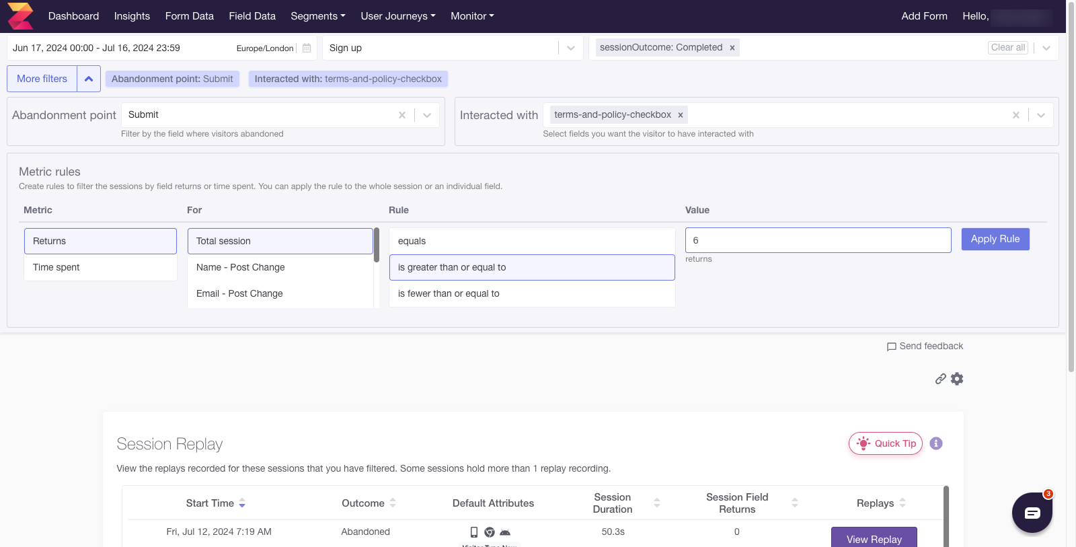Choose the equals rule
The width and height of the screenshot is (1076, 547).
(532, 241)
